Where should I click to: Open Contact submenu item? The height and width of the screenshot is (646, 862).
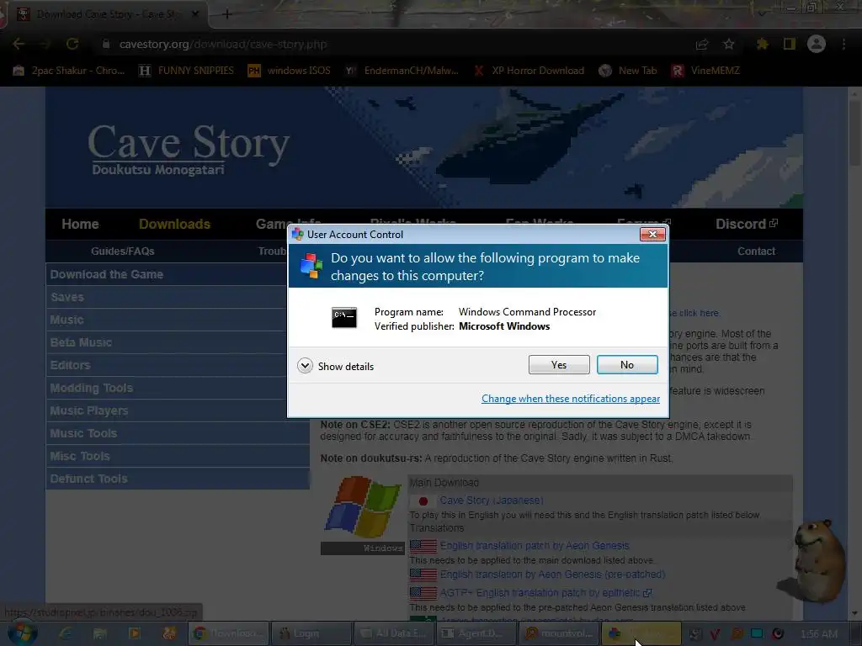point(756,251)
